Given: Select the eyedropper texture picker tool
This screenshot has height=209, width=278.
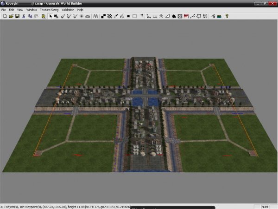Looking at the screenshot, I should [115, 16].
